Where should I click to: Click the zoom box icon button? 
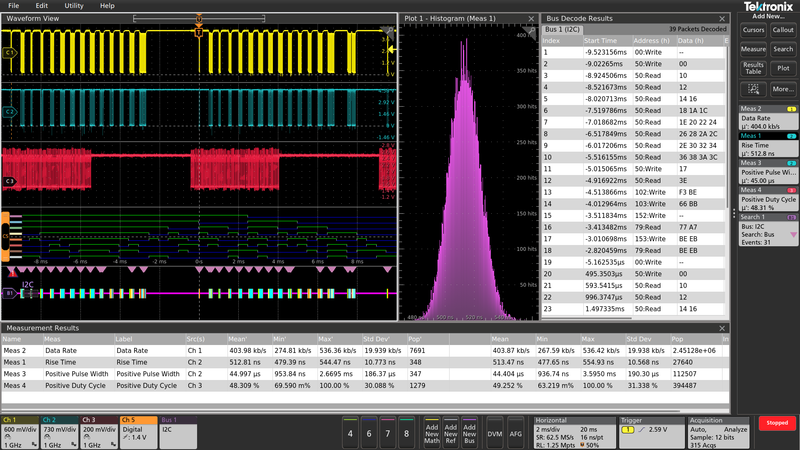point(753,89)
